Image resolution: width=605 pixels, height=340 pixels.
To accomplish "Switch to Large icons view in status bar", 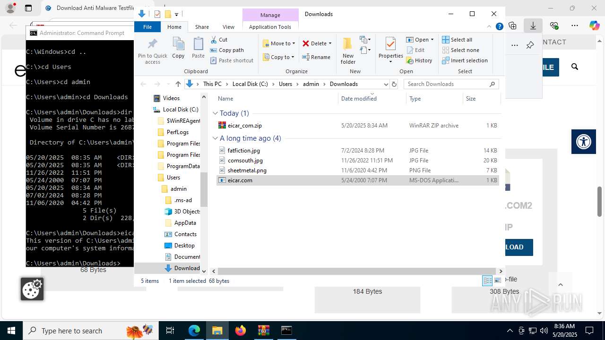I will [x=498, y=280].
